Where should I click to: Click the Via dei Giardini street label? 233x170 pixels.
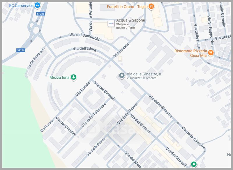point(66,126)
